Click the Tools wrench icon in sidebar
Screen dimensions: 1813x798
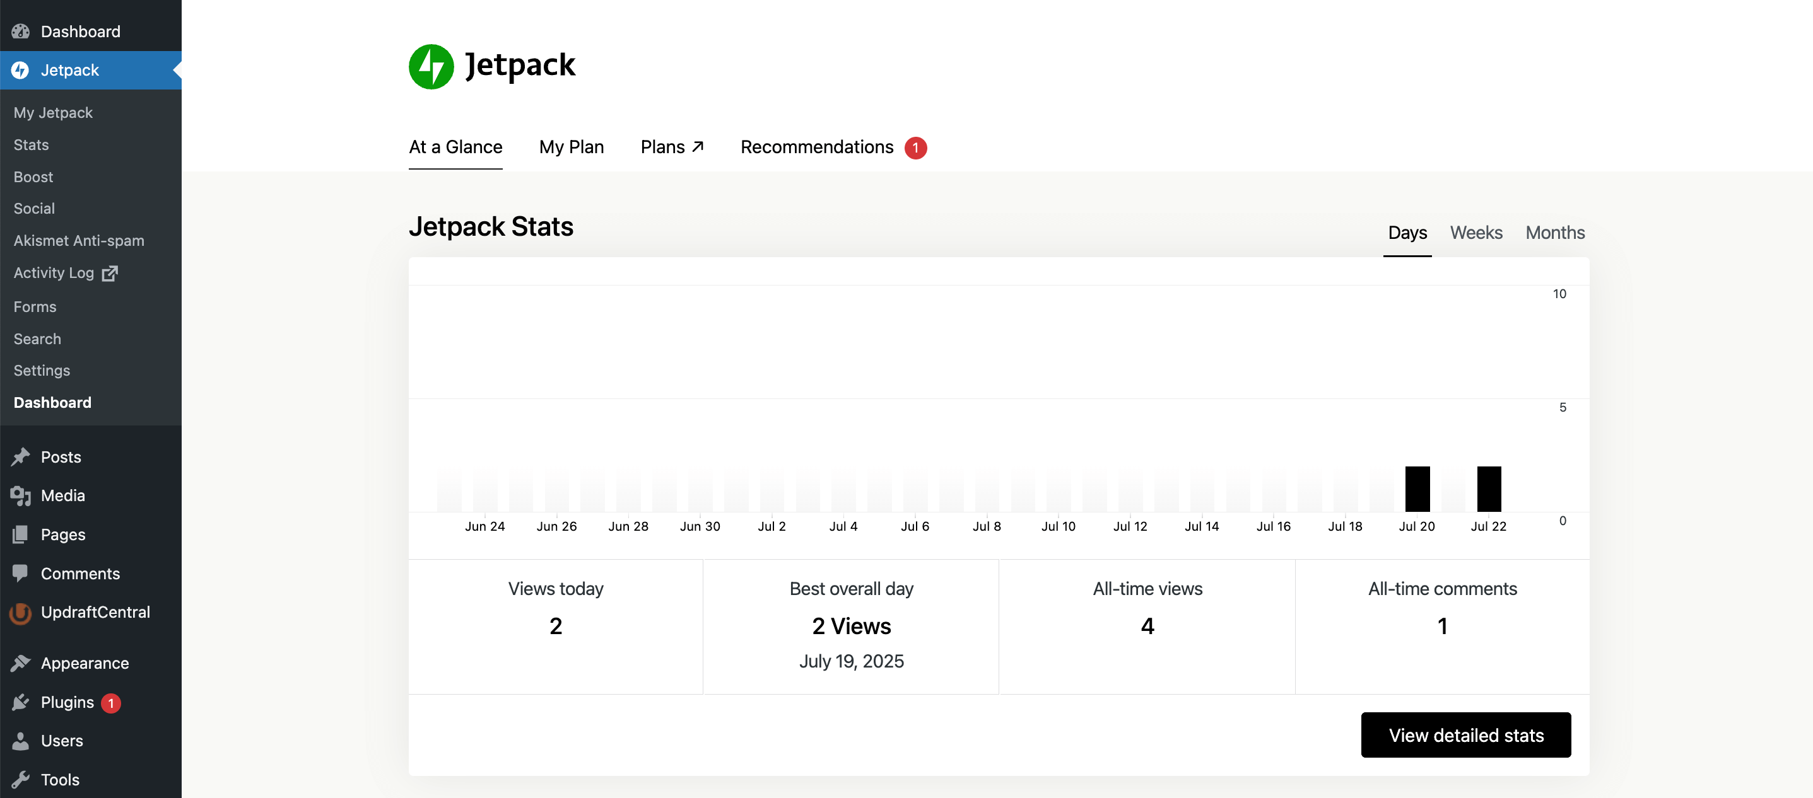click(x=20, y=779)
